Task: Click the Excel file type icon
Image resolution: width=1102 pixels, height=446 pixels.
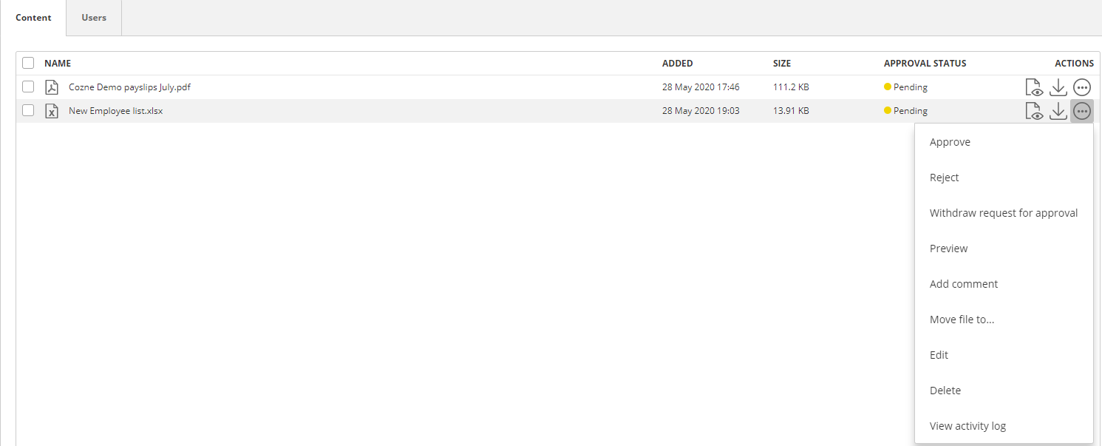Action: [51, 110]
